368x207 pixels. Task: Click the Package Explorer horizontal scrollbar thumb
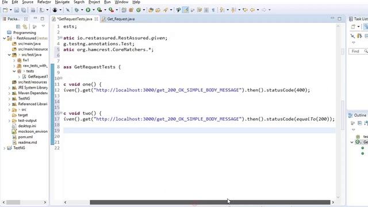pos(13,202)
